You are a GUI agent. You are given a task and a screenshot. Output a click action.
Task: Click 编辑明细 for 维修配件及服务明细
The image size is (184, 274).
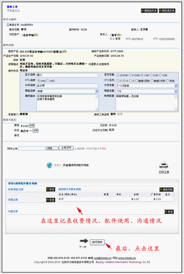166,189
